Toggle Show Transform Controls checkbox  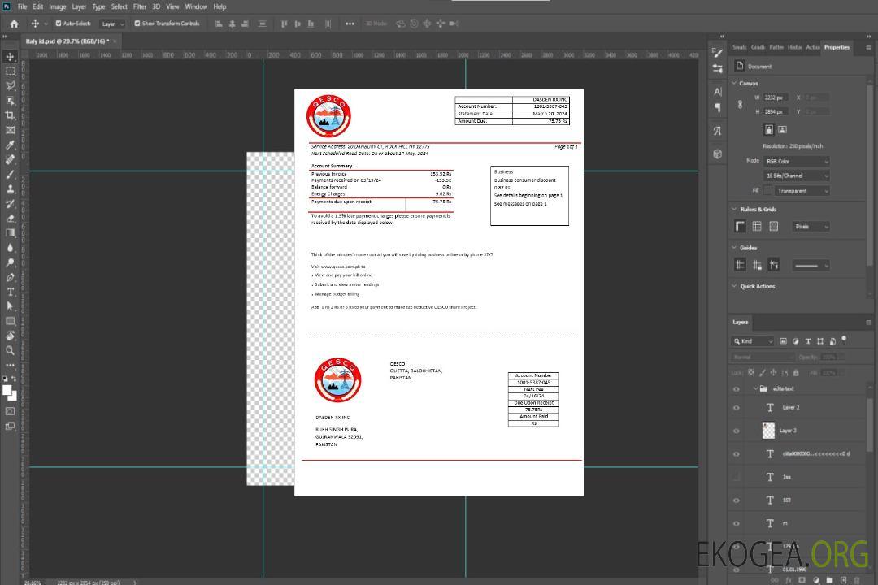pos(137,24)
